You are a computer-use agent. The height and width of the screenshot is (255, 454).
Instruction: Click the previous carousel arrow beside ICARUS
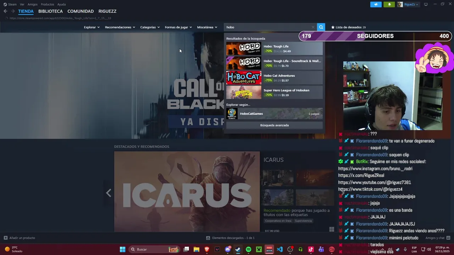pyautogui.click(x=109, y=193)
